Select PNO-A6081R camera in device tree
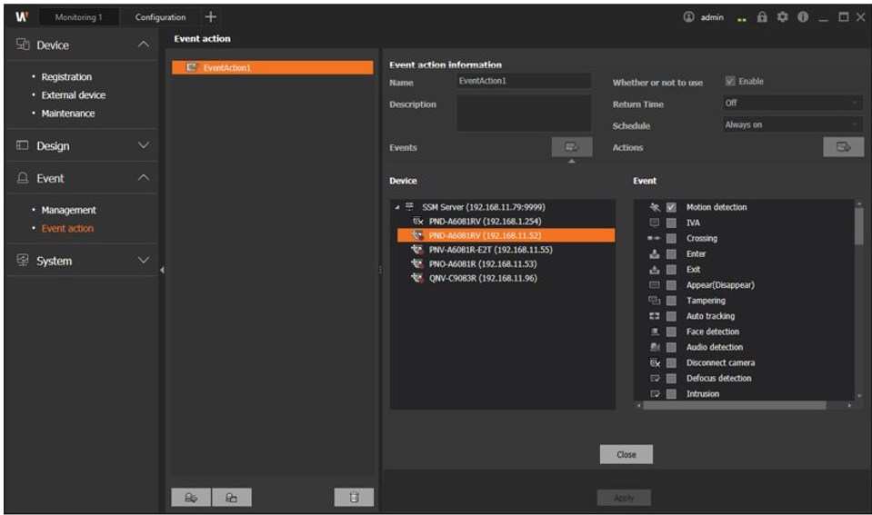The height and width of the screenshot is (515, 872). pyautogui.click(x=482, y=263)
